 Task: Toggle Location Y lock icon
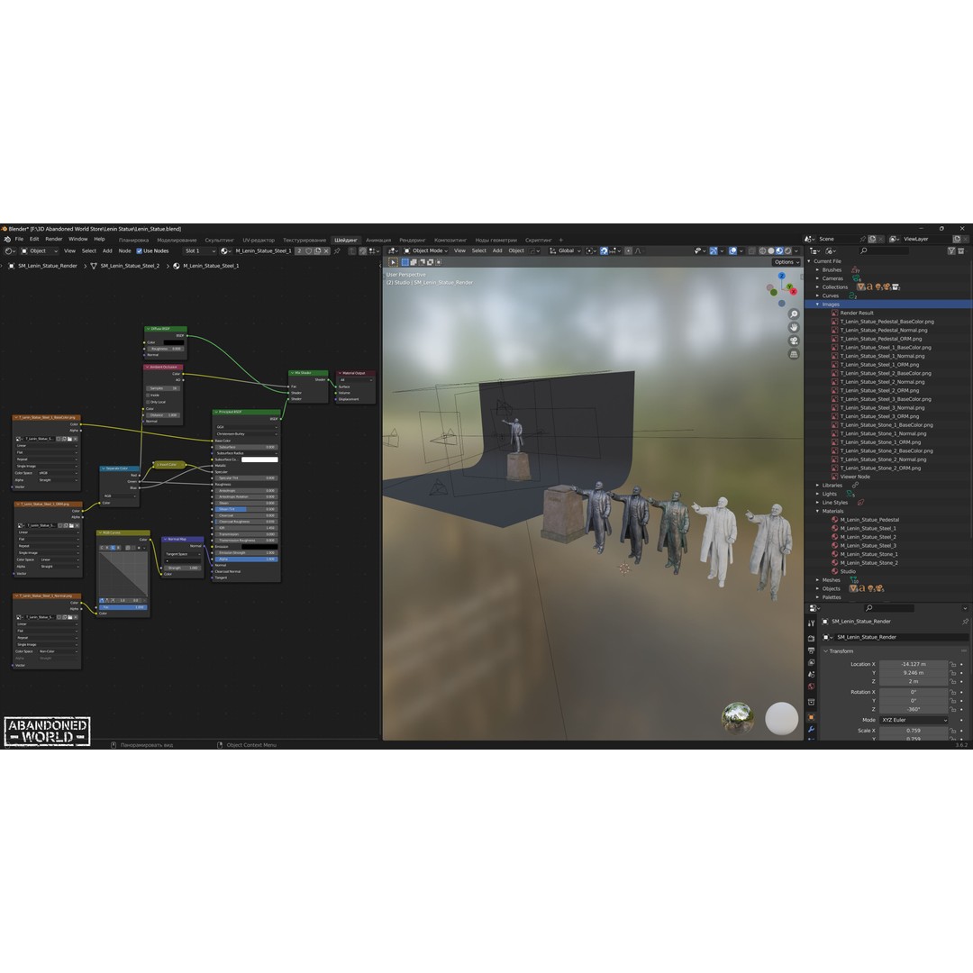click(953, 673)
